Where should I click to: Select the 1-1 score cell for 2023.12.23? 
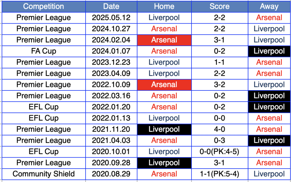[220, 62]
